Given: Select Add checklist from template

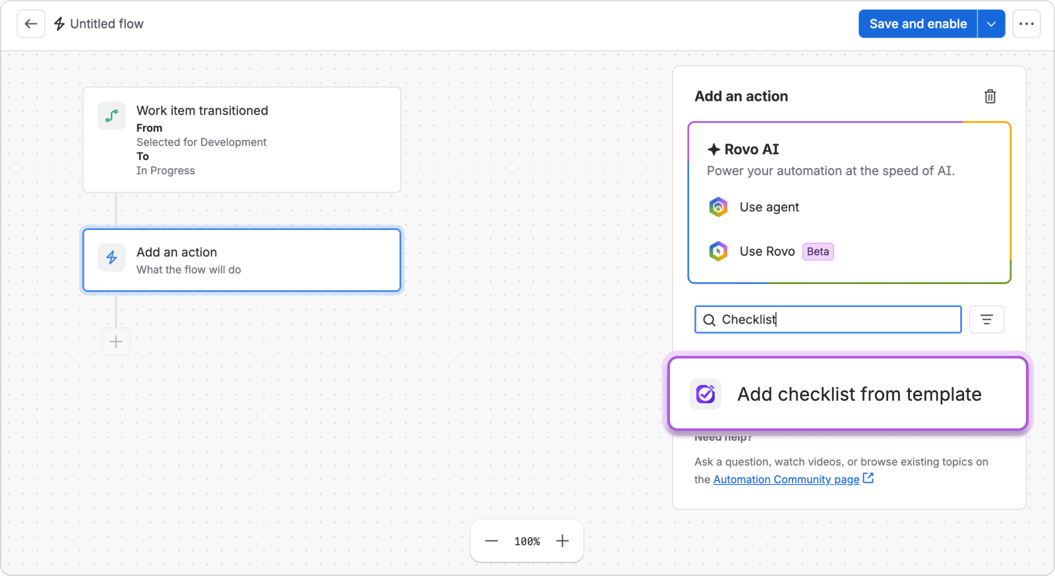Looking at the screenshot, I should point(848,394).
